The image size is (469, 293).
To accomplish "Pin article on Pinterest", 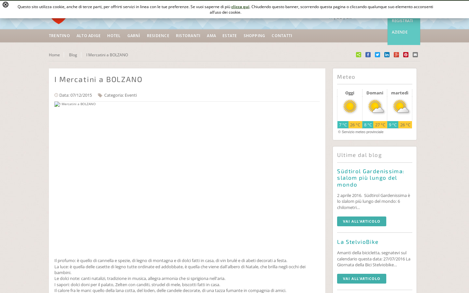I will click(406, 55).
